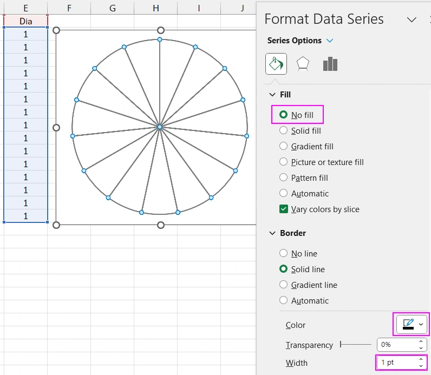Uncheck Vary colors by slice

pos(284,209)
